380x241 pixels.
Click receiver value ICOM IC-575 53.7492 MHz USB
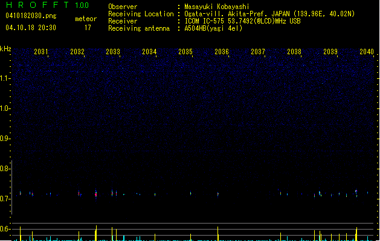pos(242,21)
